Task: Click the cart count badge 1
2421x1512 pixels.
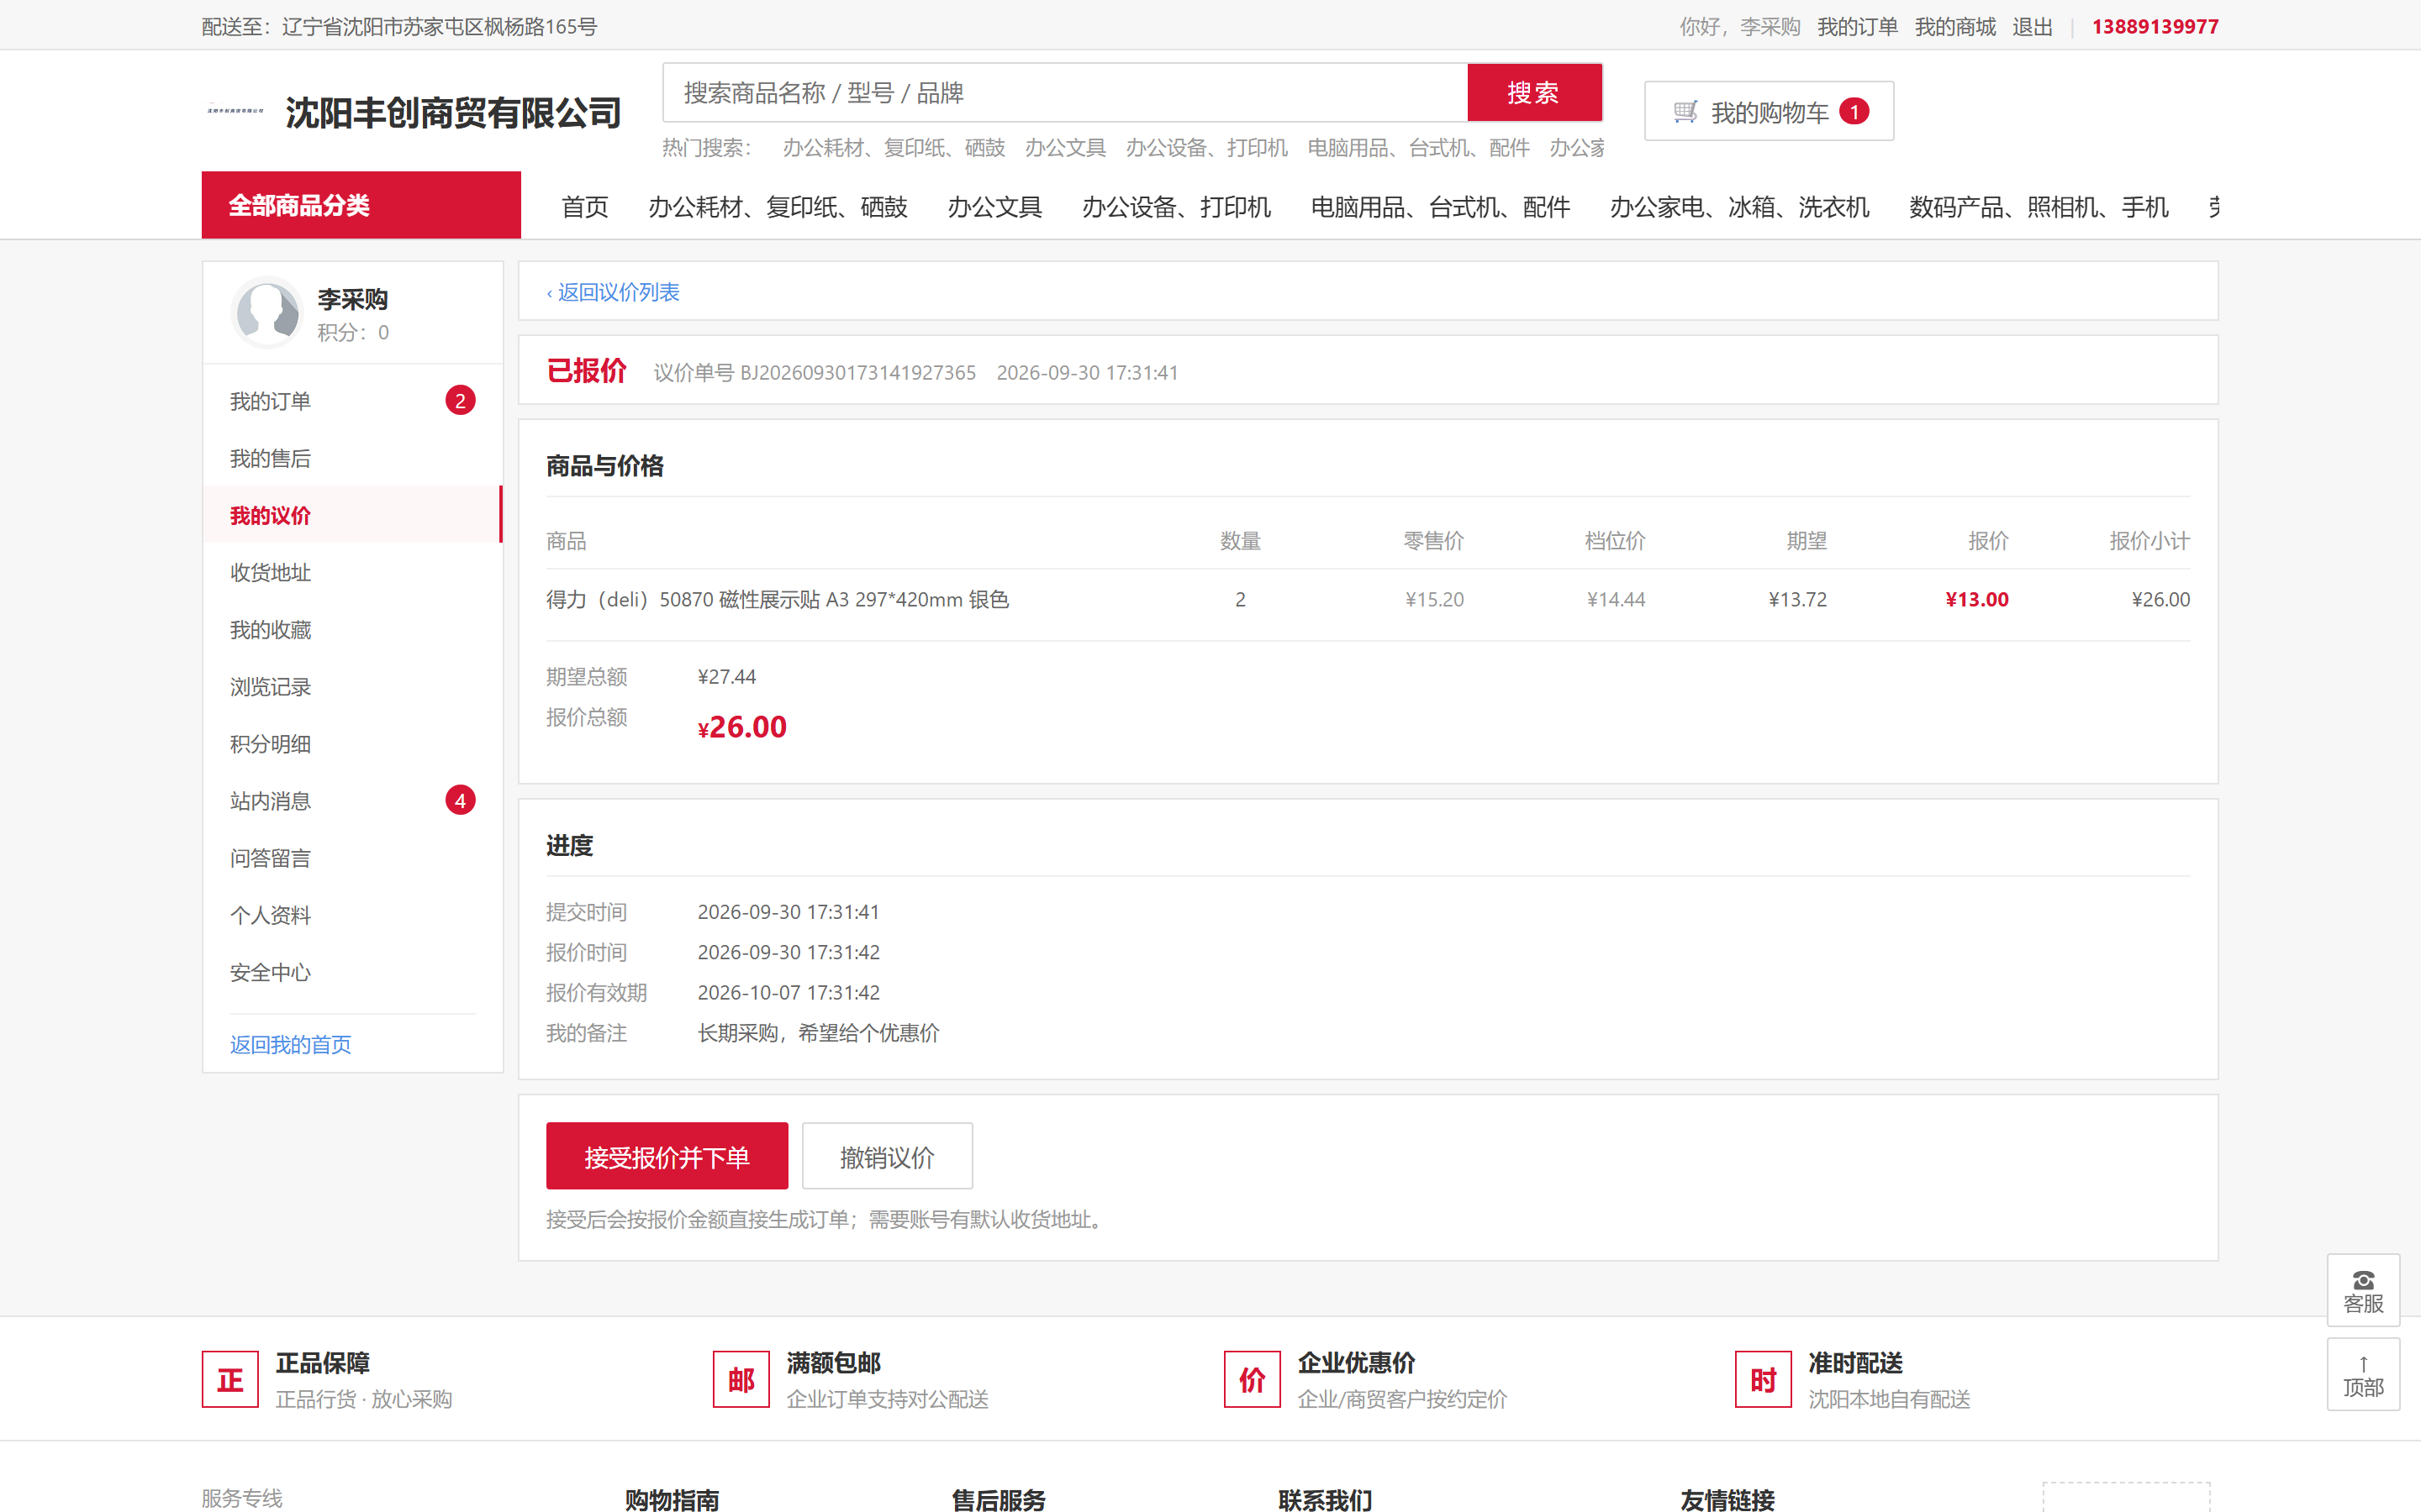Action: [x=1854, y=111]
